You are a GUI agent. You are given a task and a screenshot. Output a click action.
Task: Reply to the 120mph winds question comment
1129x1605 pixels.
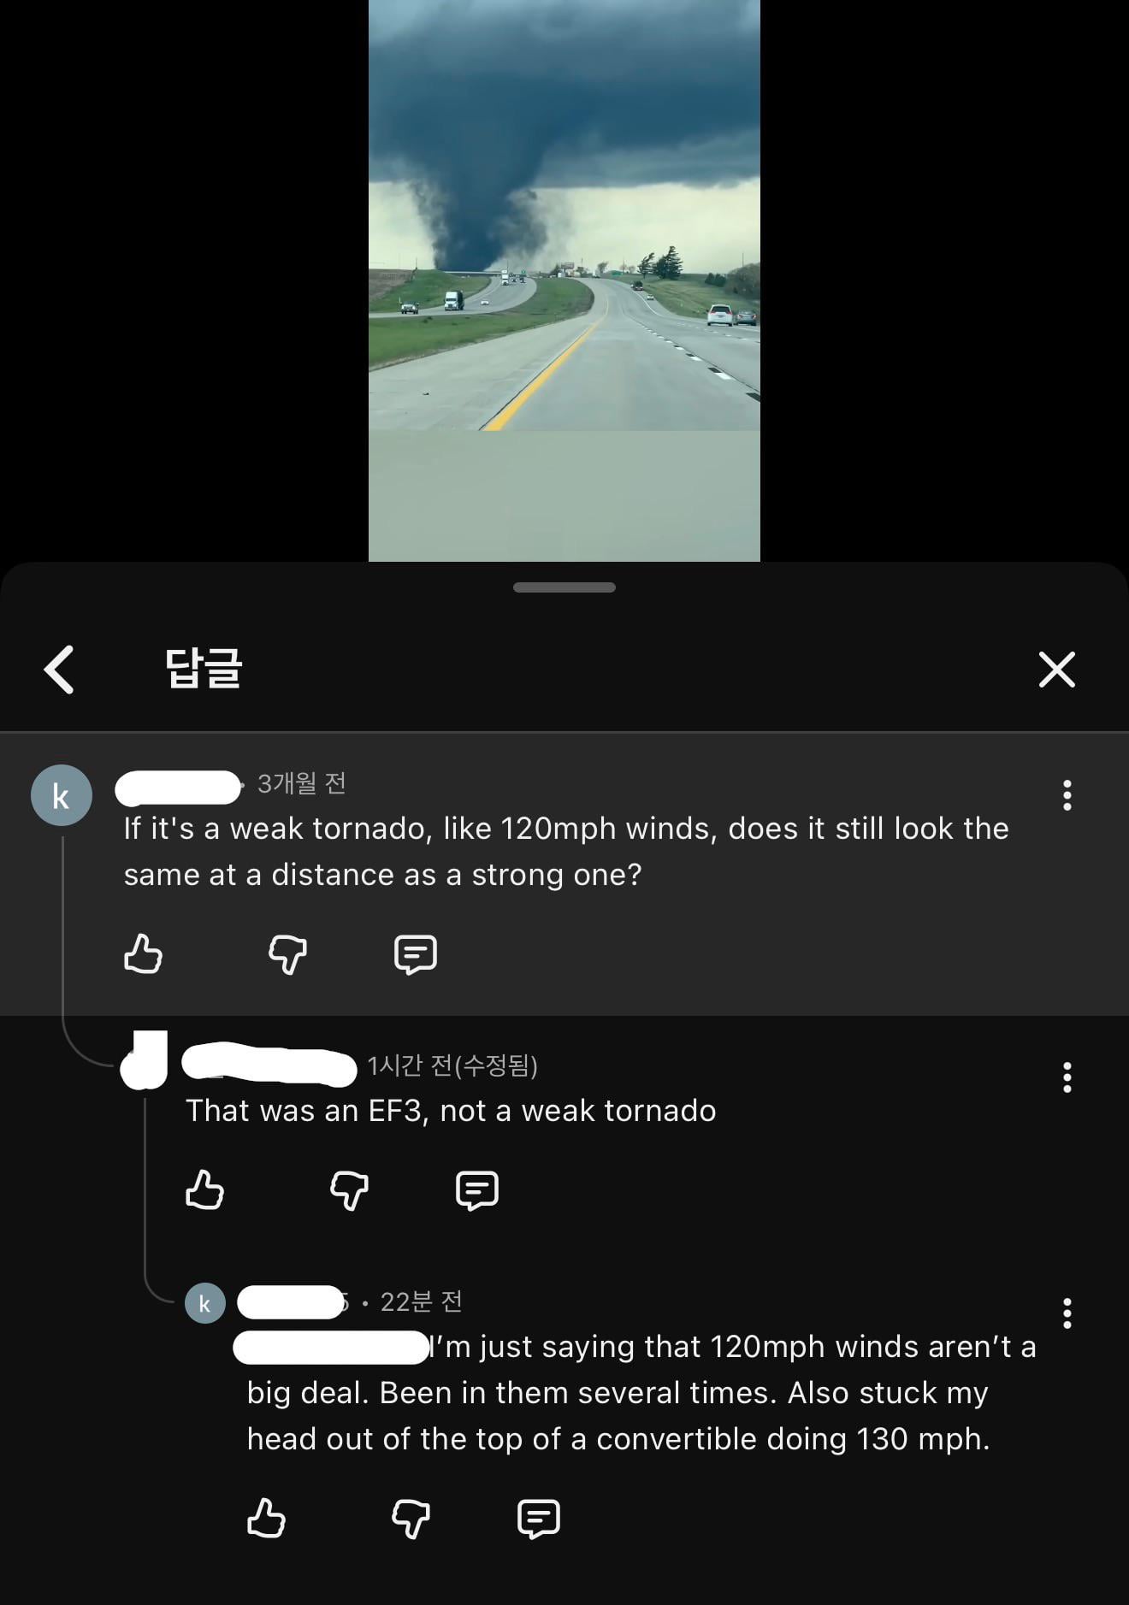coord(416,954)
